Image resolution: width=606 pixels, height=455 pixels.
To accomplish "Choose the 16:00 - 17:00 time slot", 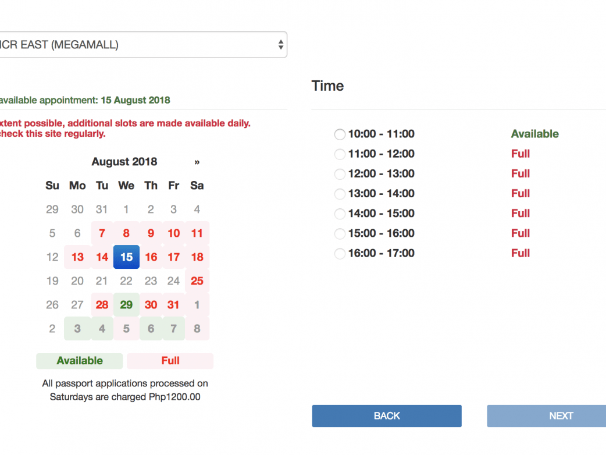I will [340, 254].
